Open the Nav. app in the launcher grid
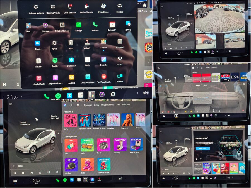This screenshot has height=188, width=251. [28, 26]
